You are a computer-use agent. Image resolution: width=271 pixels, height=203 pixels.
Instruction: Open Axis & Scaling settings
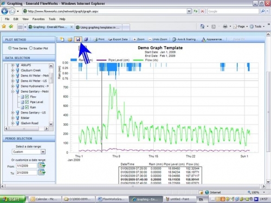point(184,39)
